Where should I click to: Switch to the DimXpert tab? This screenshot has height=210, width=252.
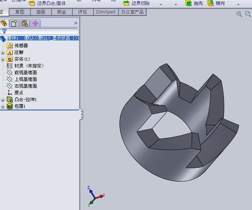pos(106,12)
